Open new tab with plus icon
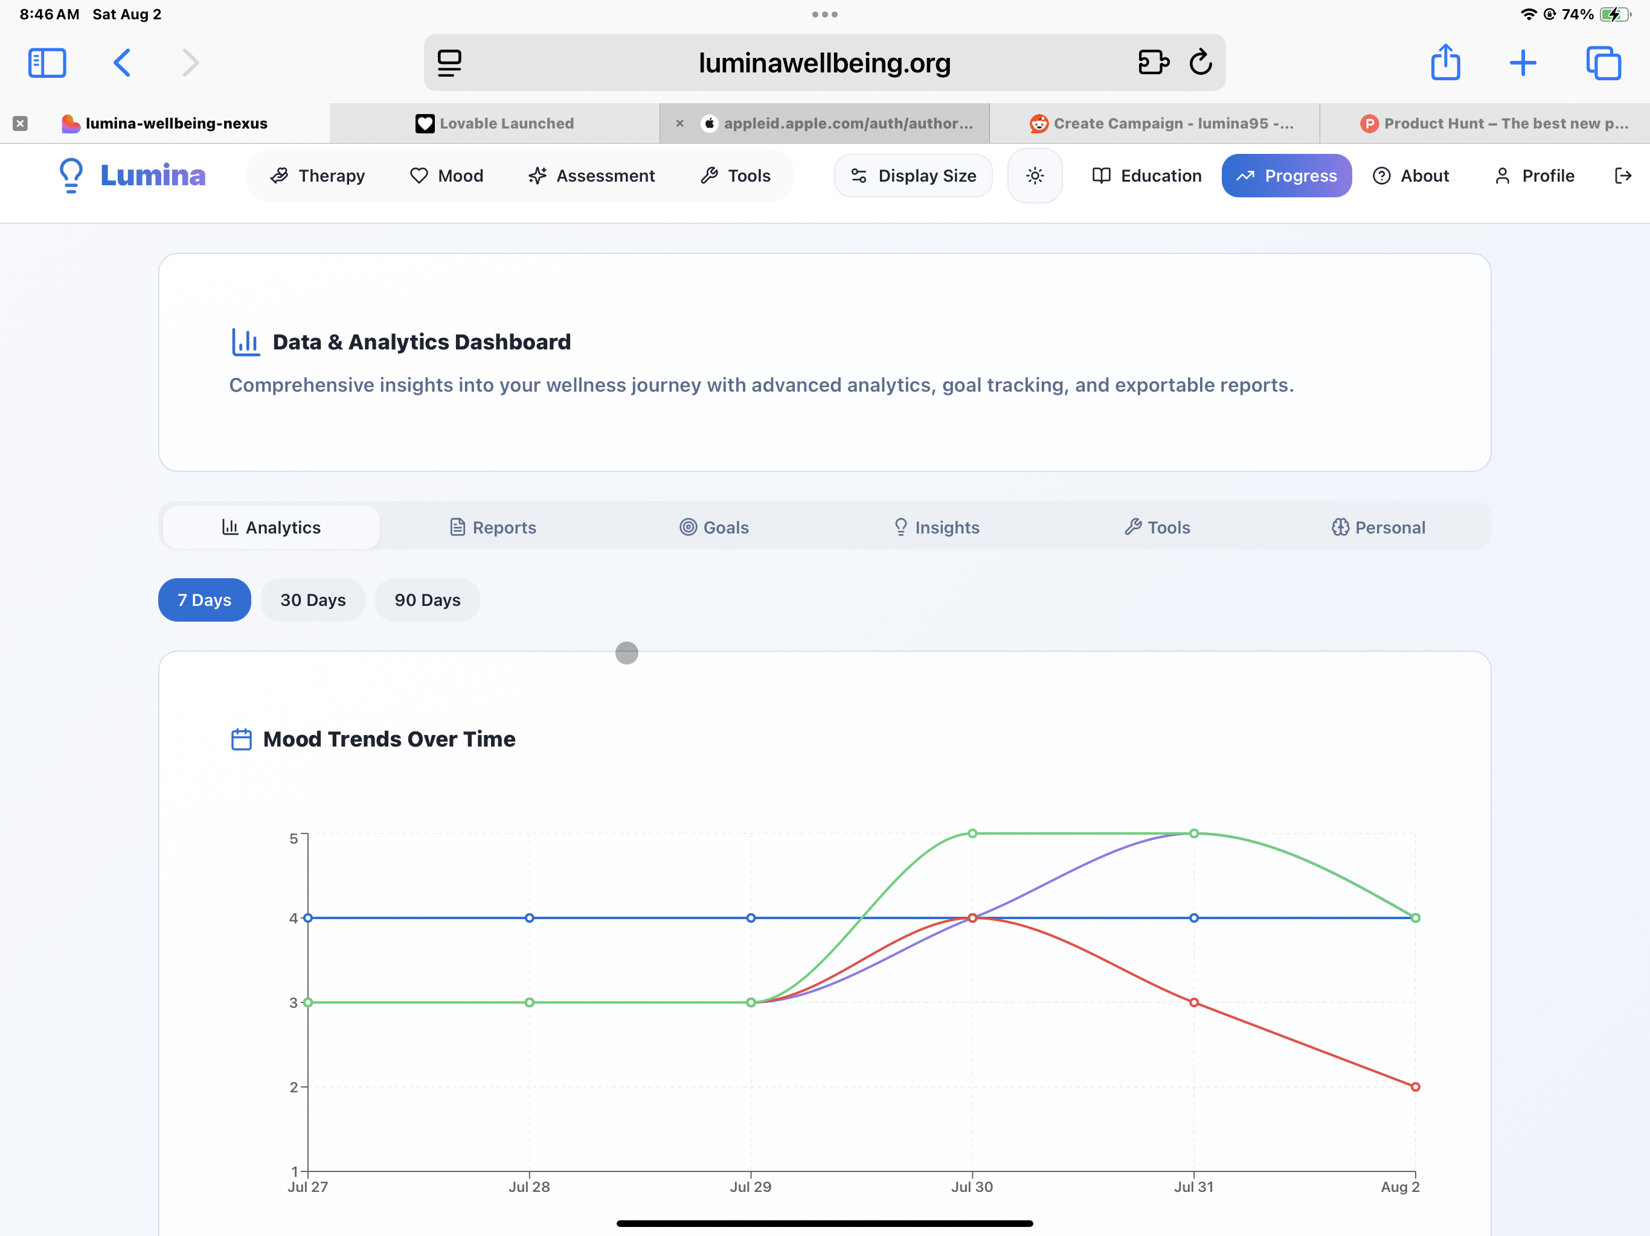The width and height of the screenshot is (1650, 1236). (1523, 63)
